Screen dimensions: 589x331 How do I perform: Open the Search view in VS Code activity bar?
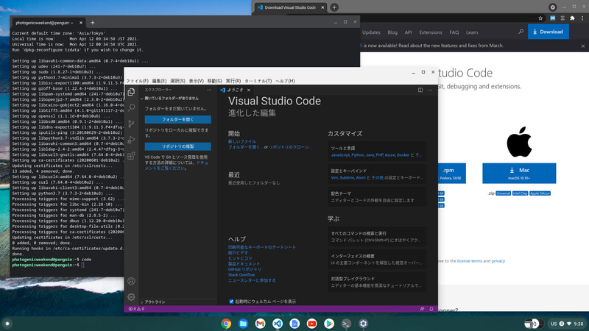tap(131, 108)
